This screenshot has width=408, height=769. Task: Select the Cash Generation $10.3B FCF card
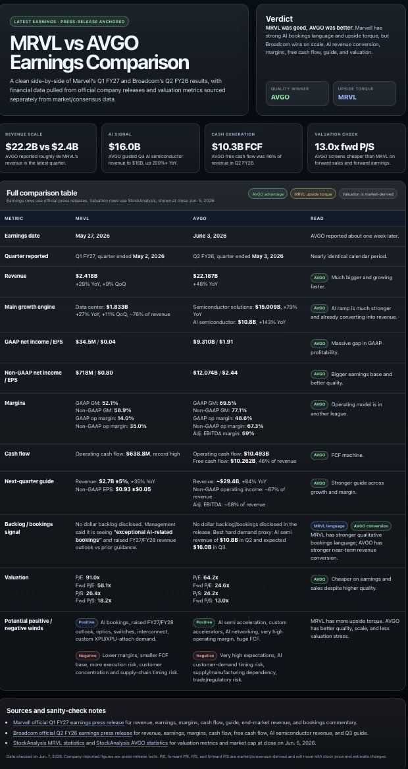pyautogui.click(x=253, y=148)
